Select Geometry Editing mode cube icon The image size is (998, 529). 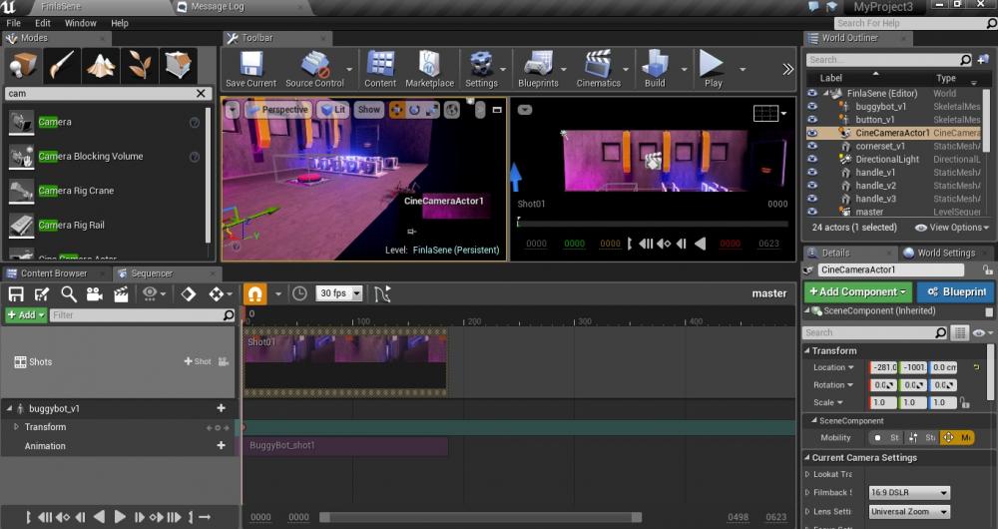click(179, 66)
